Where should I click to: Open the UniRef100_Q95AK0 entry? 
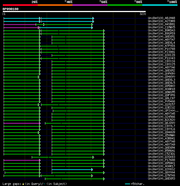tap(161, 86)
